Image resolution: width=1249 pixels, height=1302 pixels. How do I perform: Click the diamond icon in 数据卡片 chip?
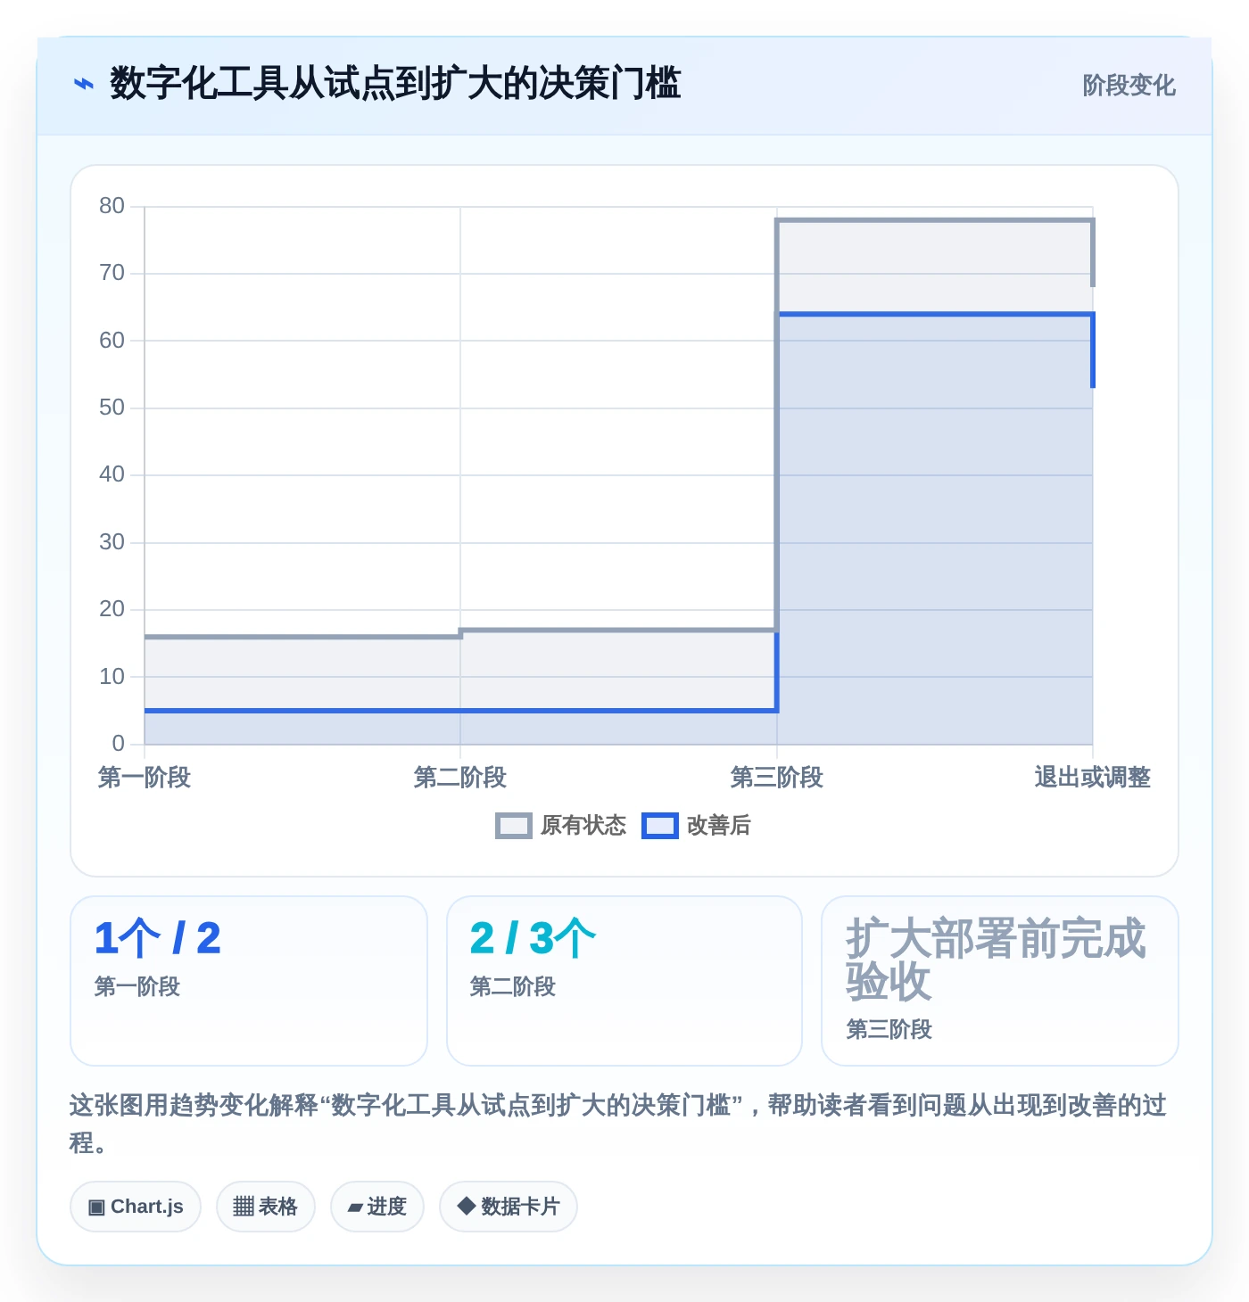tap(466, 1206)
